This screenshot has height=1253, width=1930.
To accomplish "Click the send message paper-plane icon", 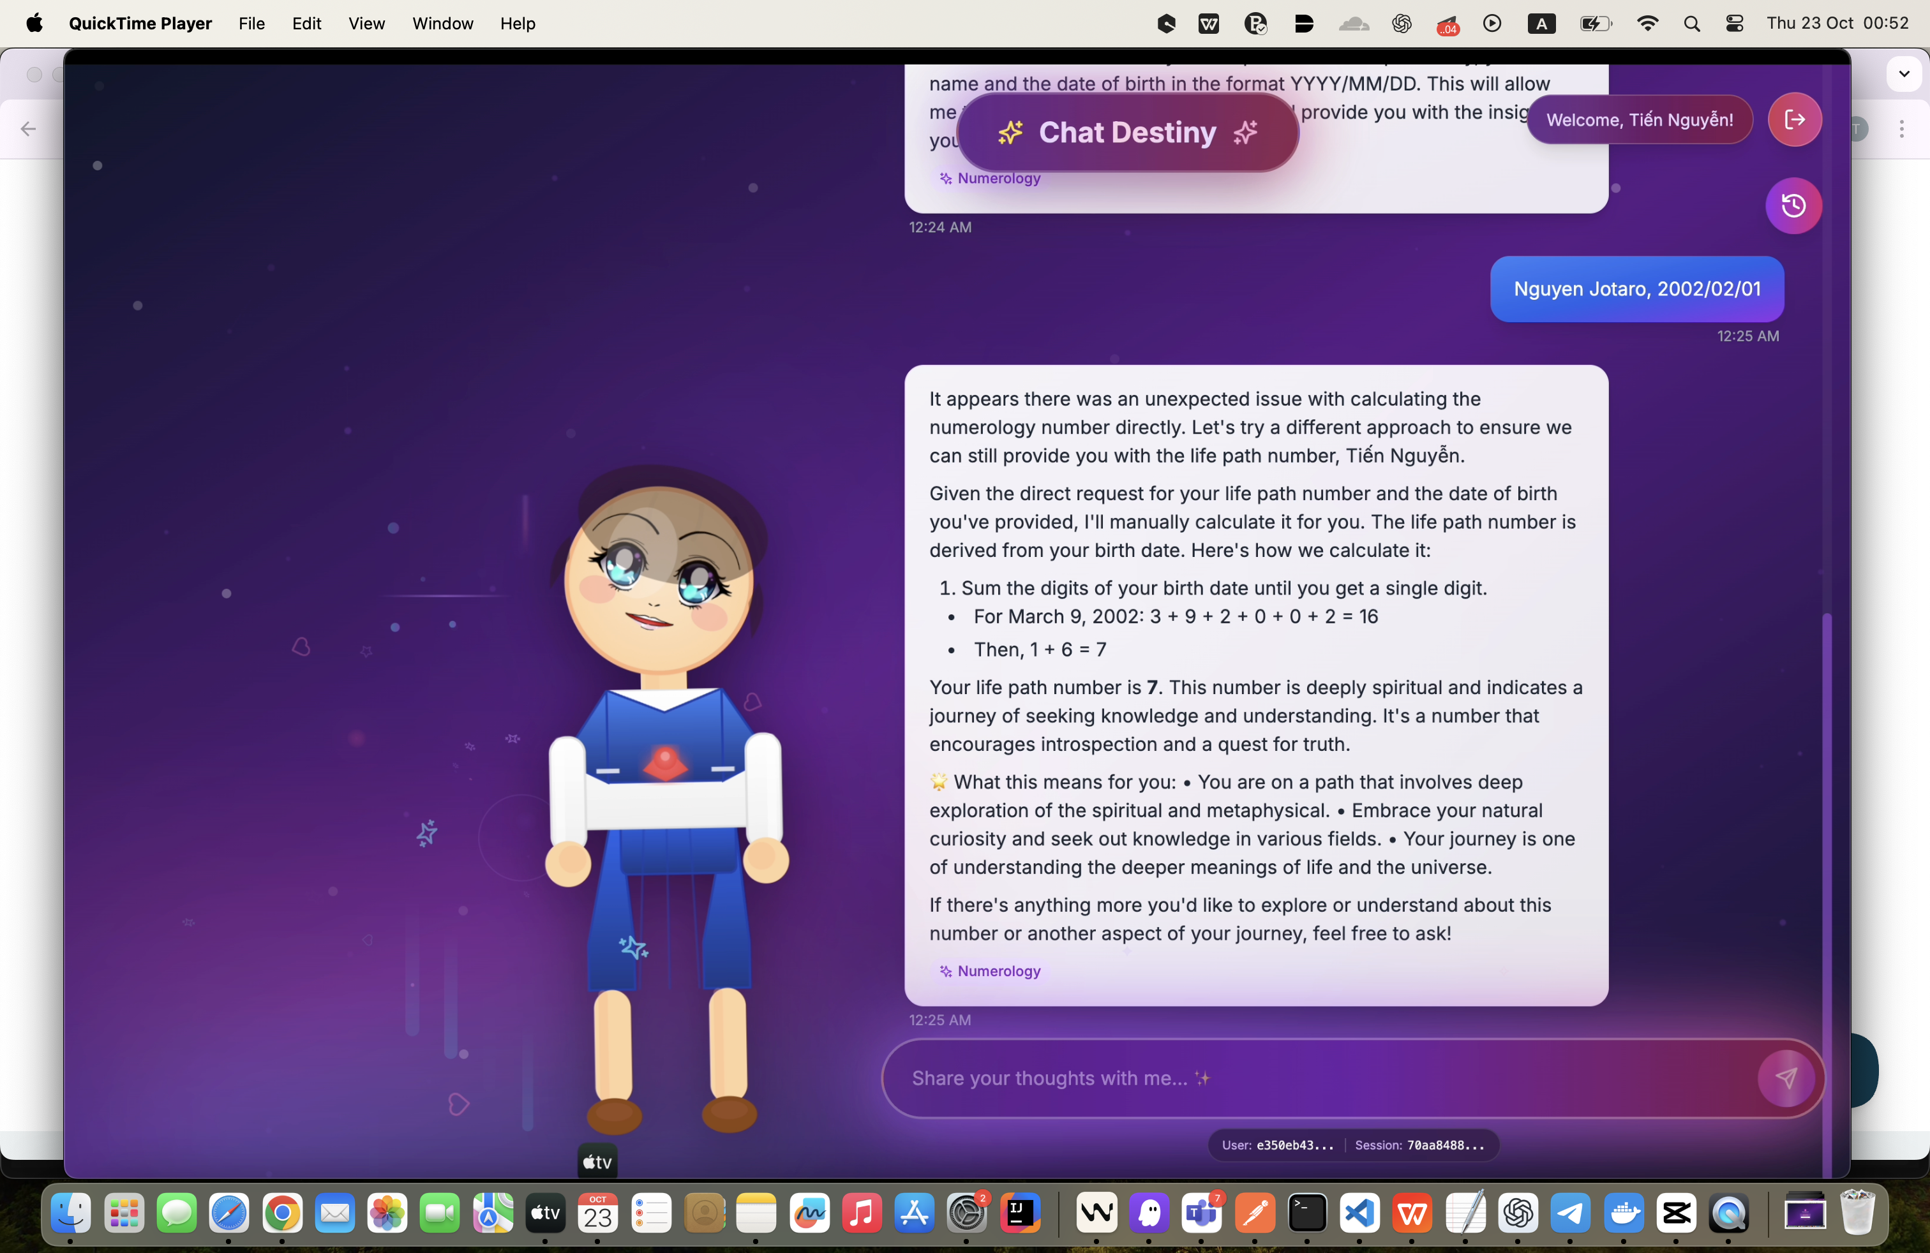I will pyautogui.click(x=1785, y=1078).
